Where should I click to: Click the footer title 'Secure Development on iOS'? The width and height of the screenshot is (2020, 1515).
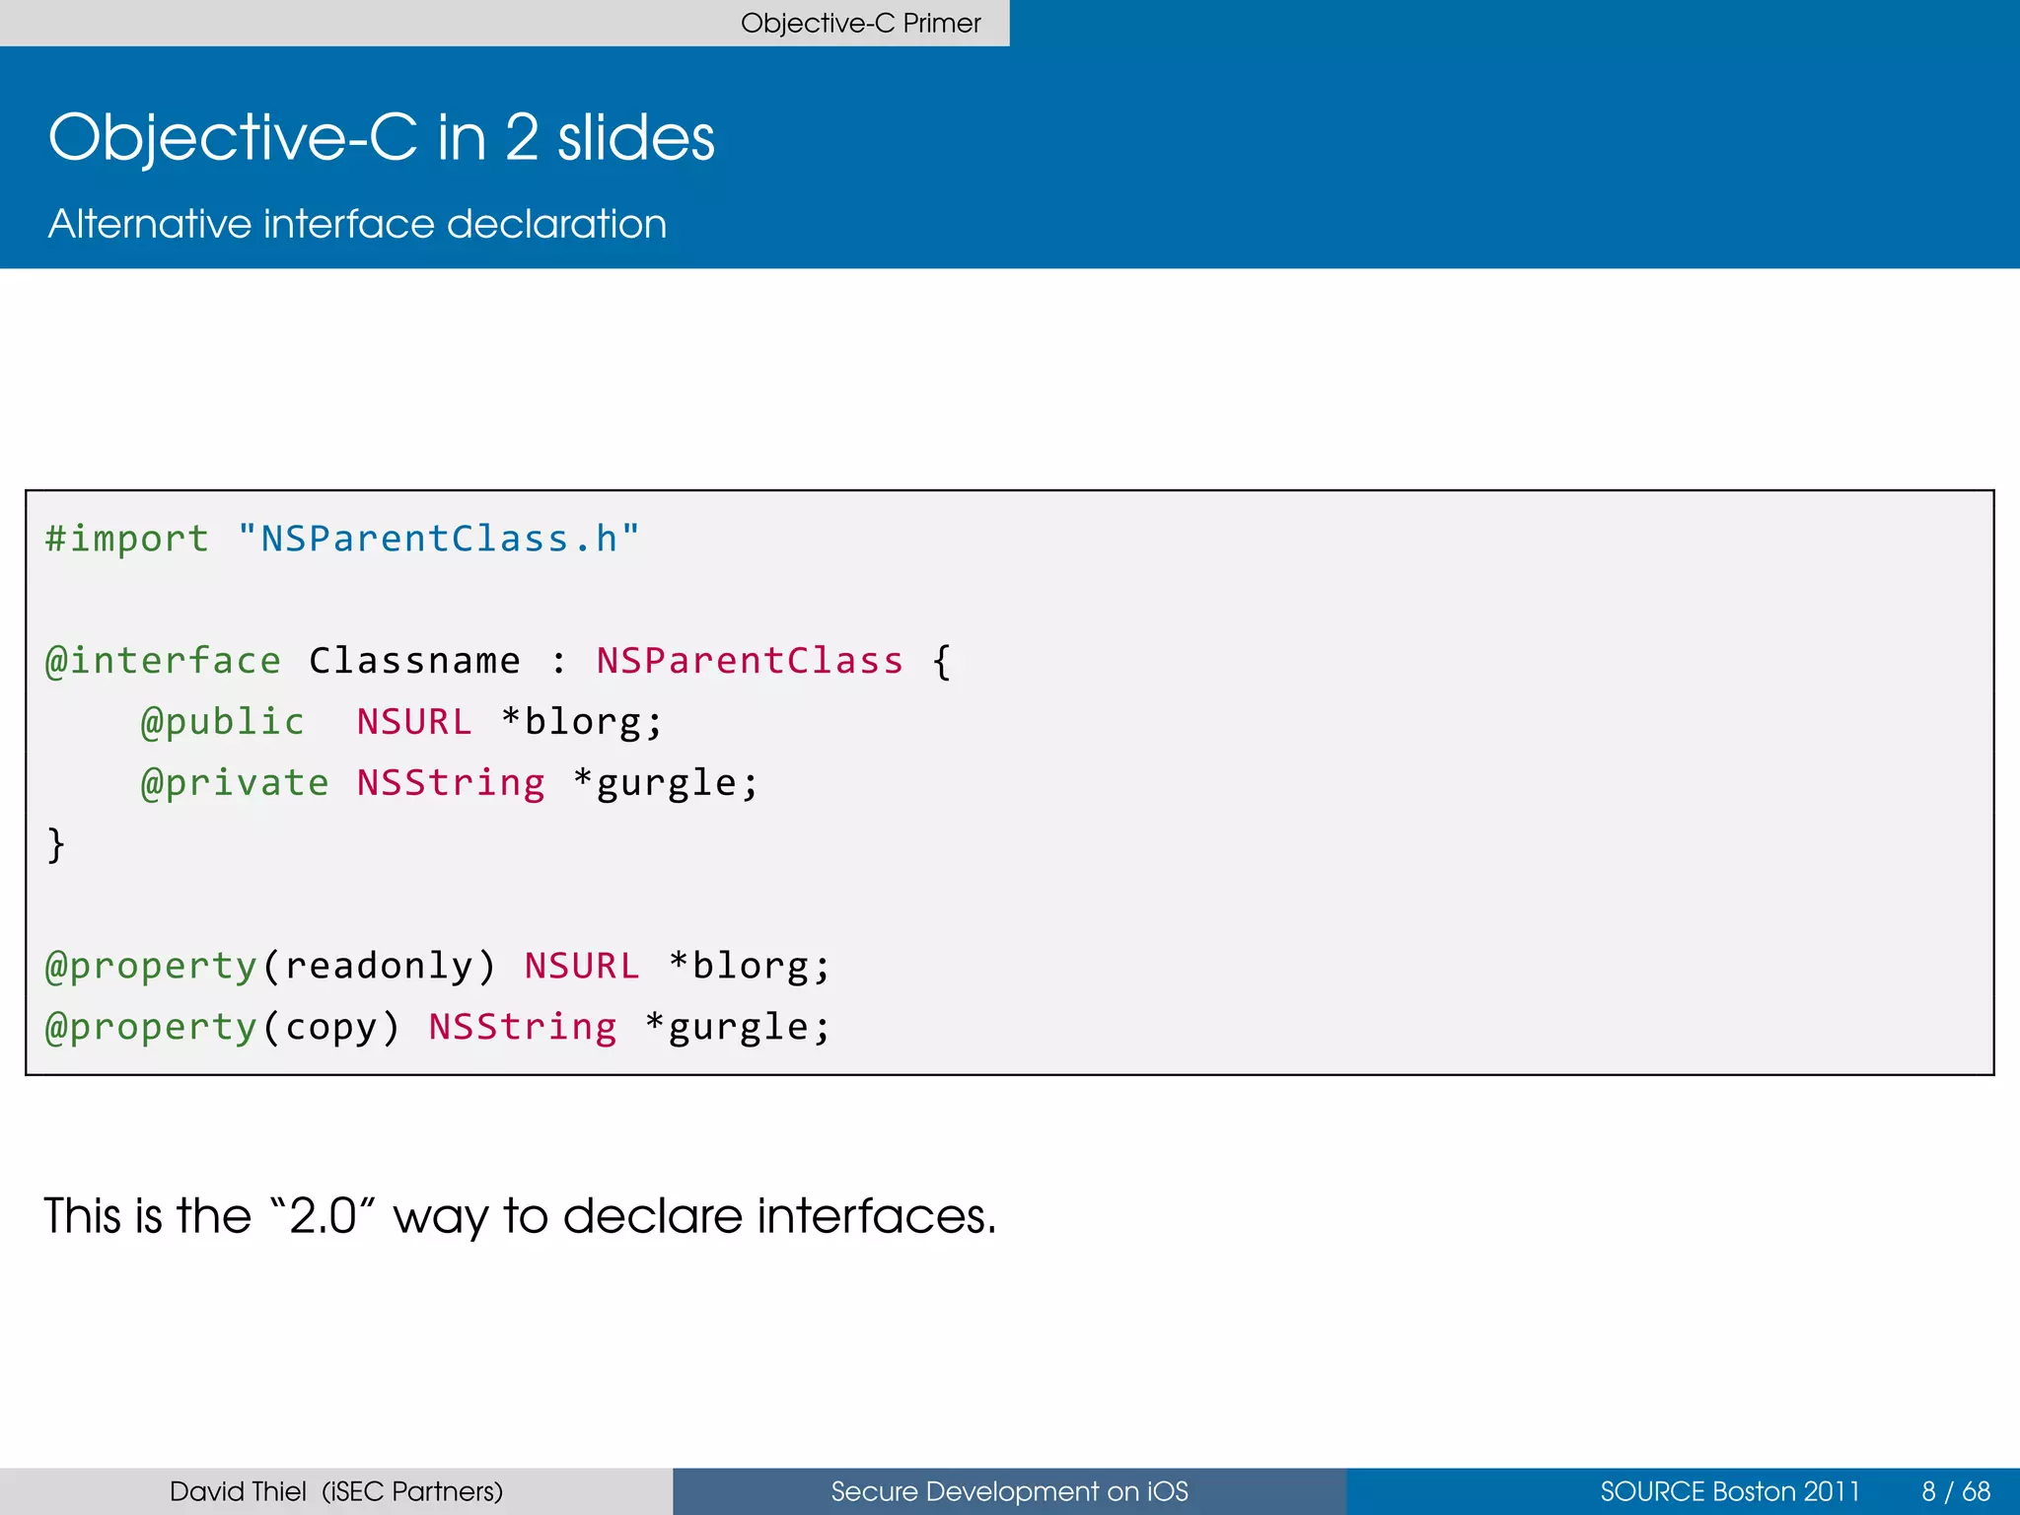tap(1009, 1491)
